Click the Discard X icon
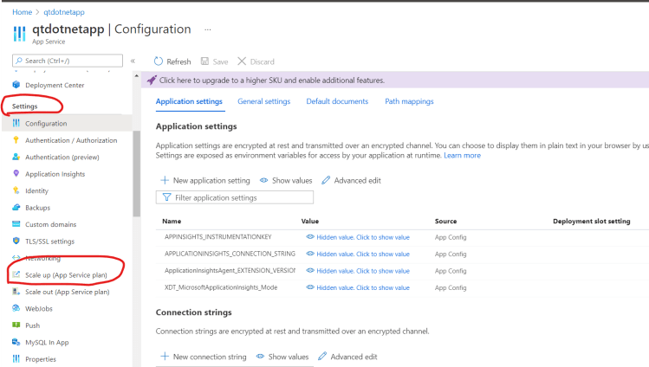 pos(242,61)
